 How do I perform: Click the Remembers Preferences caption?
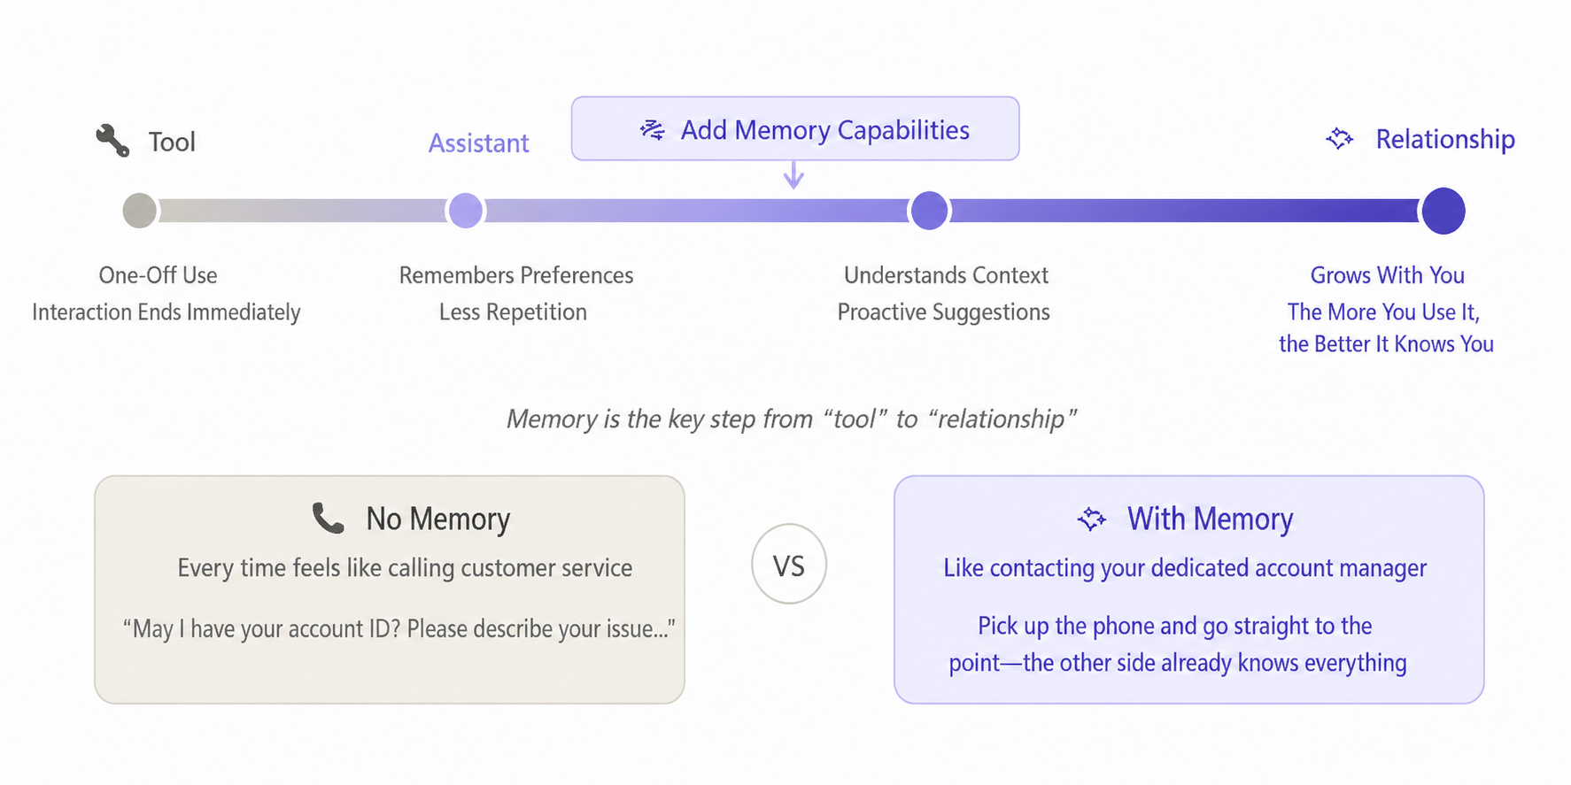(x=516, y=275)
